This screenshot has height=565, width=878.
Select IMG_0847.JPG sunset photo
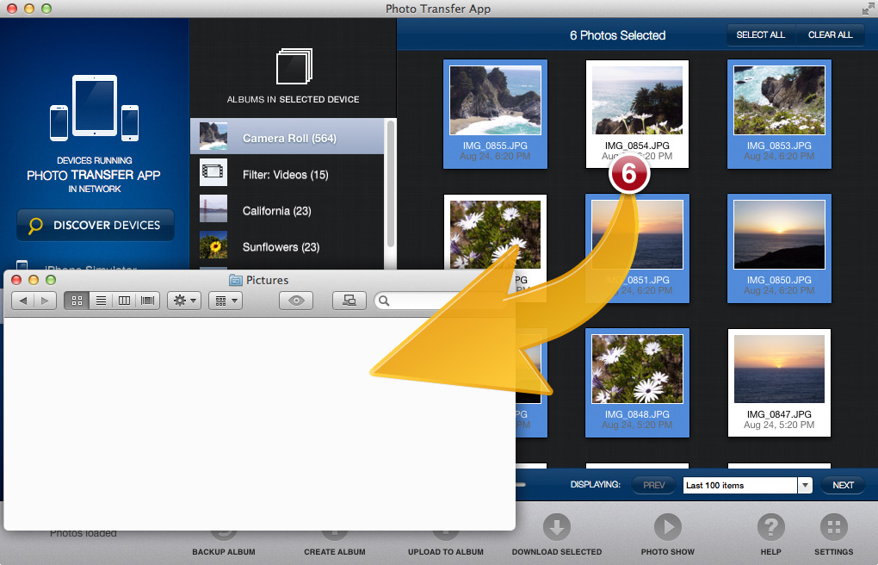click(x=780, y=382)
